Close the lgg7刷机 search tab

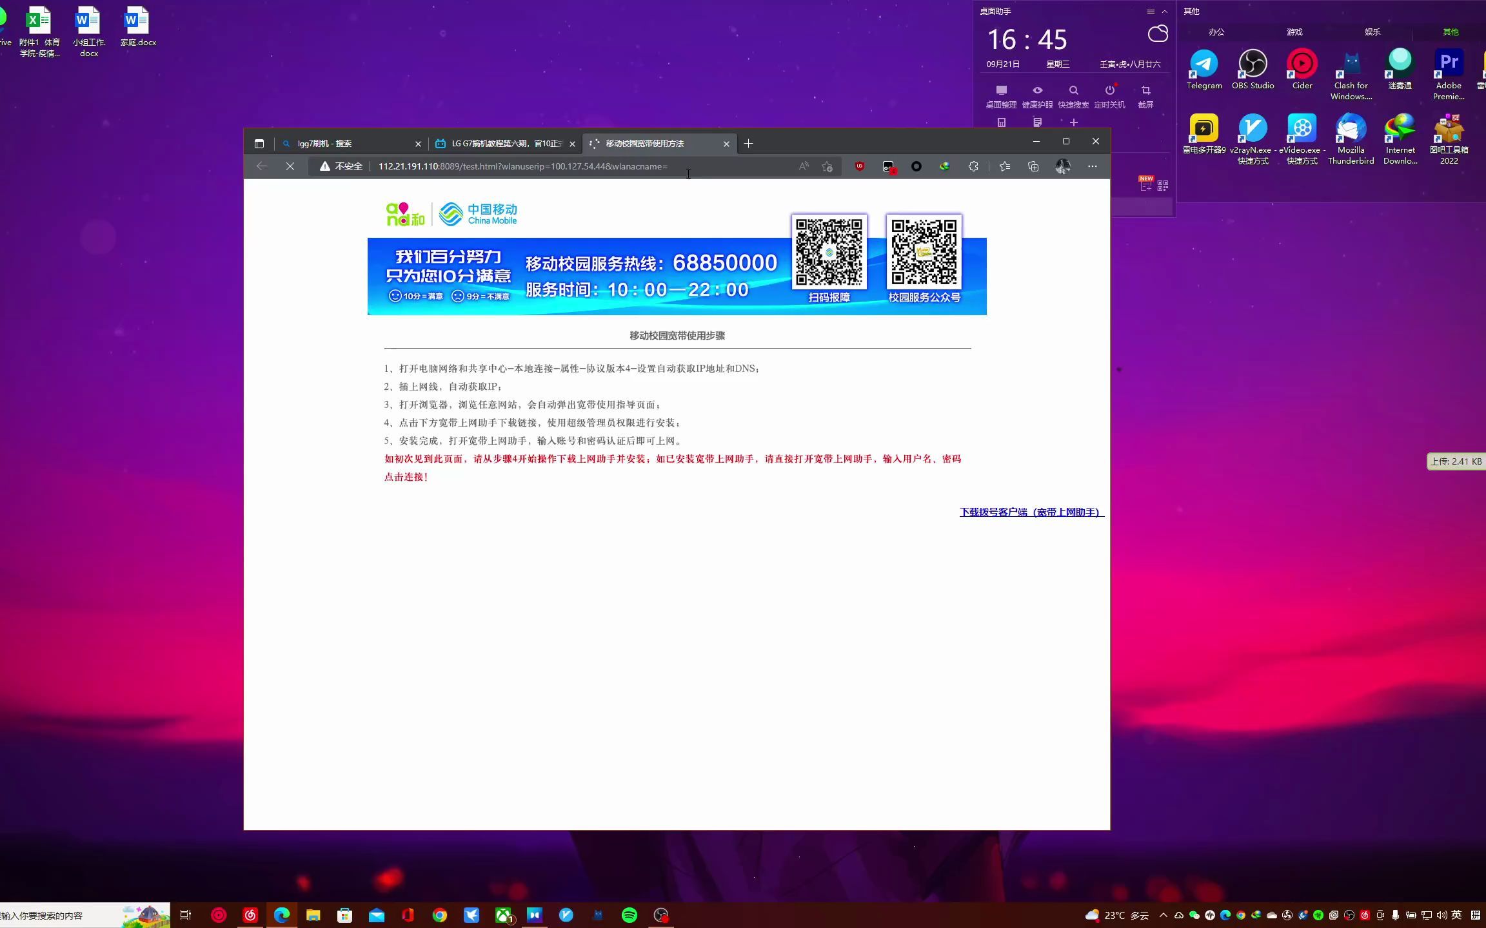click(418, 144)
